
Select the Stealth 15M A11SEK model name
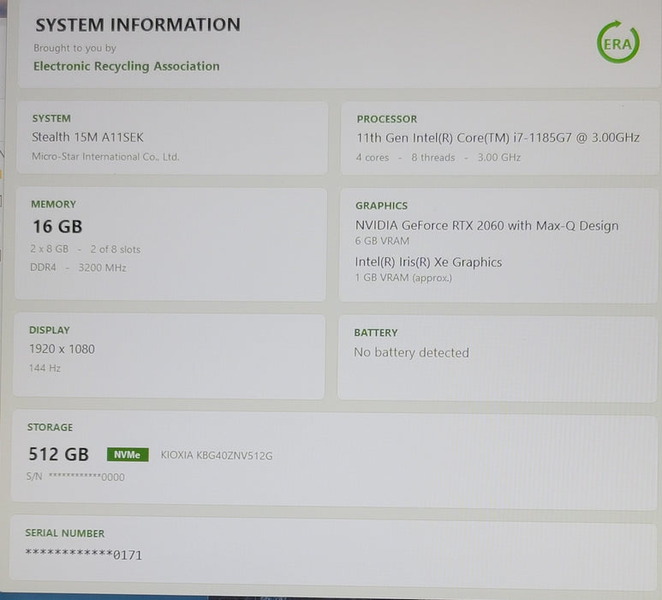pyautogui.click(x=87, y=137)
